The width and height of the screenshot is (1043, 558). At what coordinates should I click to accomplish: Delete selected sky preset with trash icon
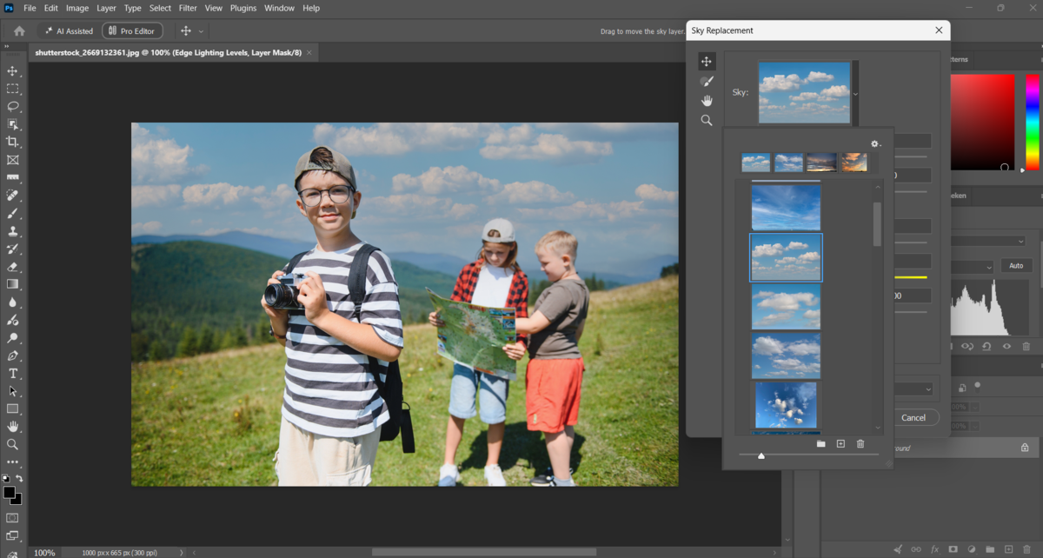point(860,444)
